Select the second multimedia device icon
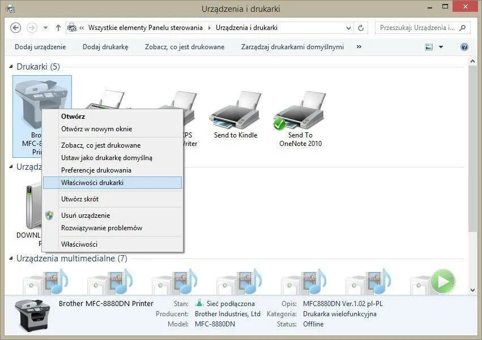The image size is (482, 340). tap(110, 281)
